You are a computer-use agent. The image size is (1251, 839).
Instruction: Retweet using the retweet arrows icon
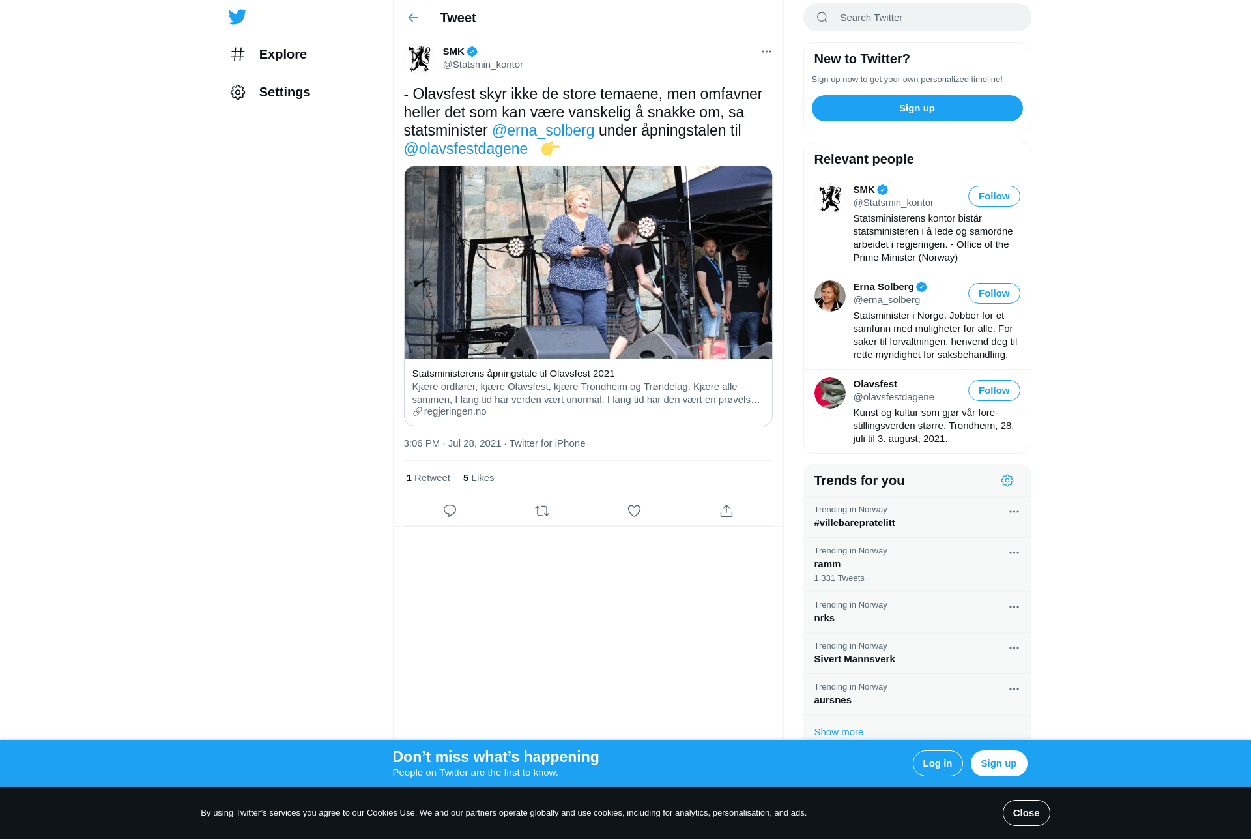pyautogui.click(x=542, y=510)
